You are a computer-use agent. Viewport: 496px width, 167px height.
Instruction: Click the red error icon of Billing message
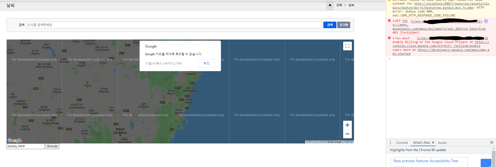(389, 38)
